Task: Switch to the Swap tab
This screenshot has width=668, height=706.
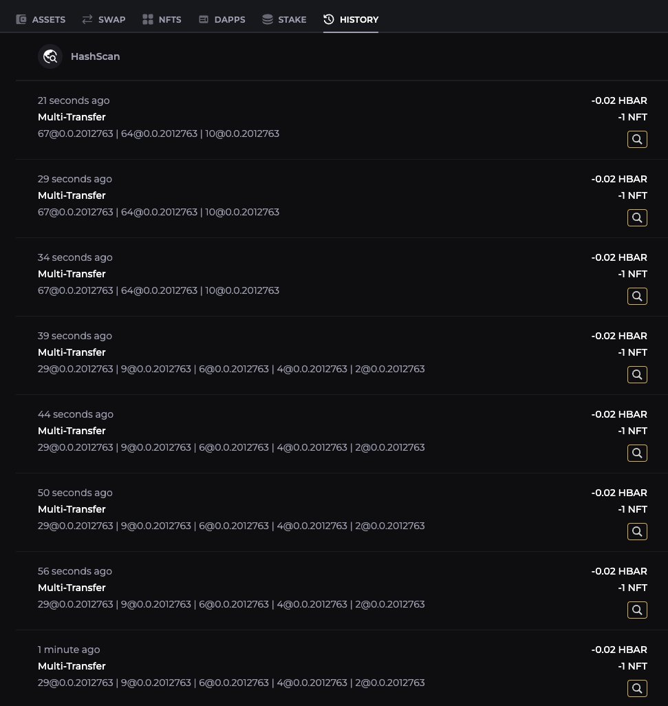Action: click(x=103, y=19)
